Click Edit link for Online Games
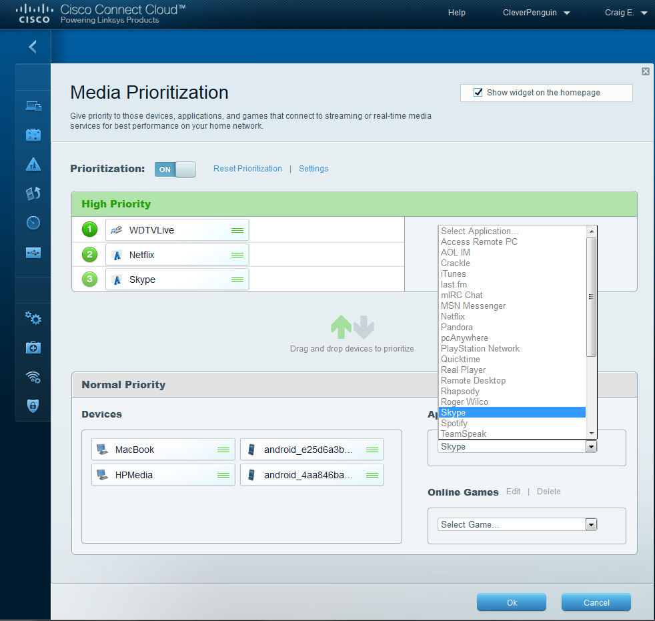Image resolution: width=655 pixels, height=621 pixels. pyautogui.click(x=513, y=492)
